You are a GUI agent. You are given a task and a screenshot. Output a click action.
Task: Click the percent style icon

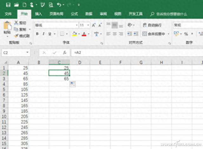(186, 34)
